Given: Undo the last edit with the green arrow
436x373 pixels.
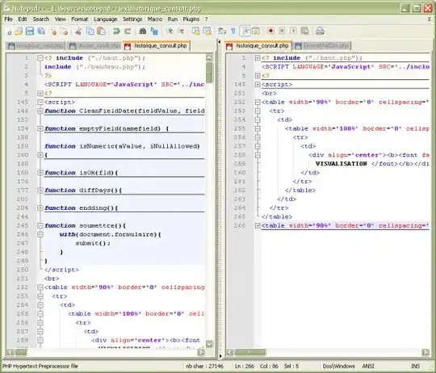Looking at the screenshot, I should [116, 31].
